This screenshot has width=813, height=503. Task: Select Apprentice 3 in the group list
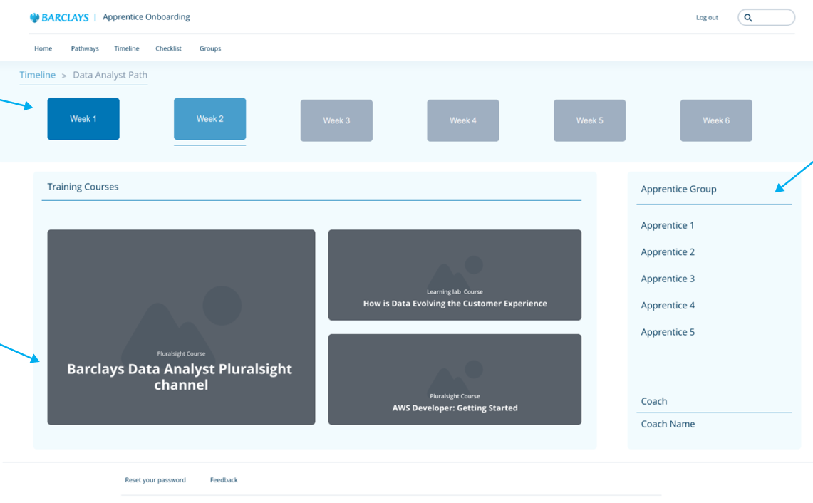click(x=668, y=279)
